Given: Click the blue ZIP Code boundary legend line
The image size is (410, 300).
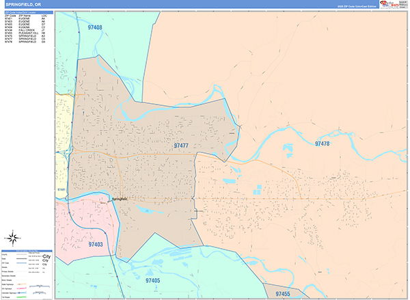Looking at the screenshot, I should click(x=22, y=263).
